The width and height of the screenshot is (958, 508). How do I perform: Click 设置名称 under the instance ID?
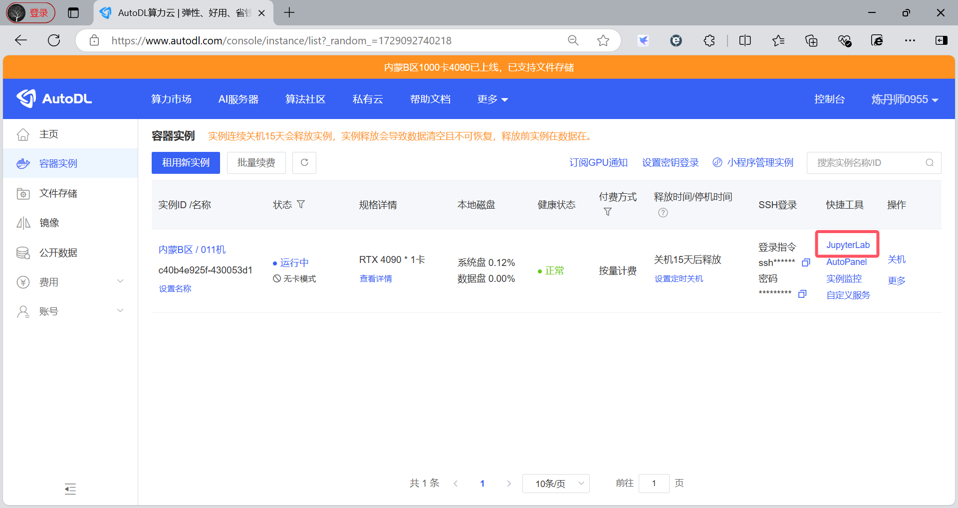(x=175, y=288)
